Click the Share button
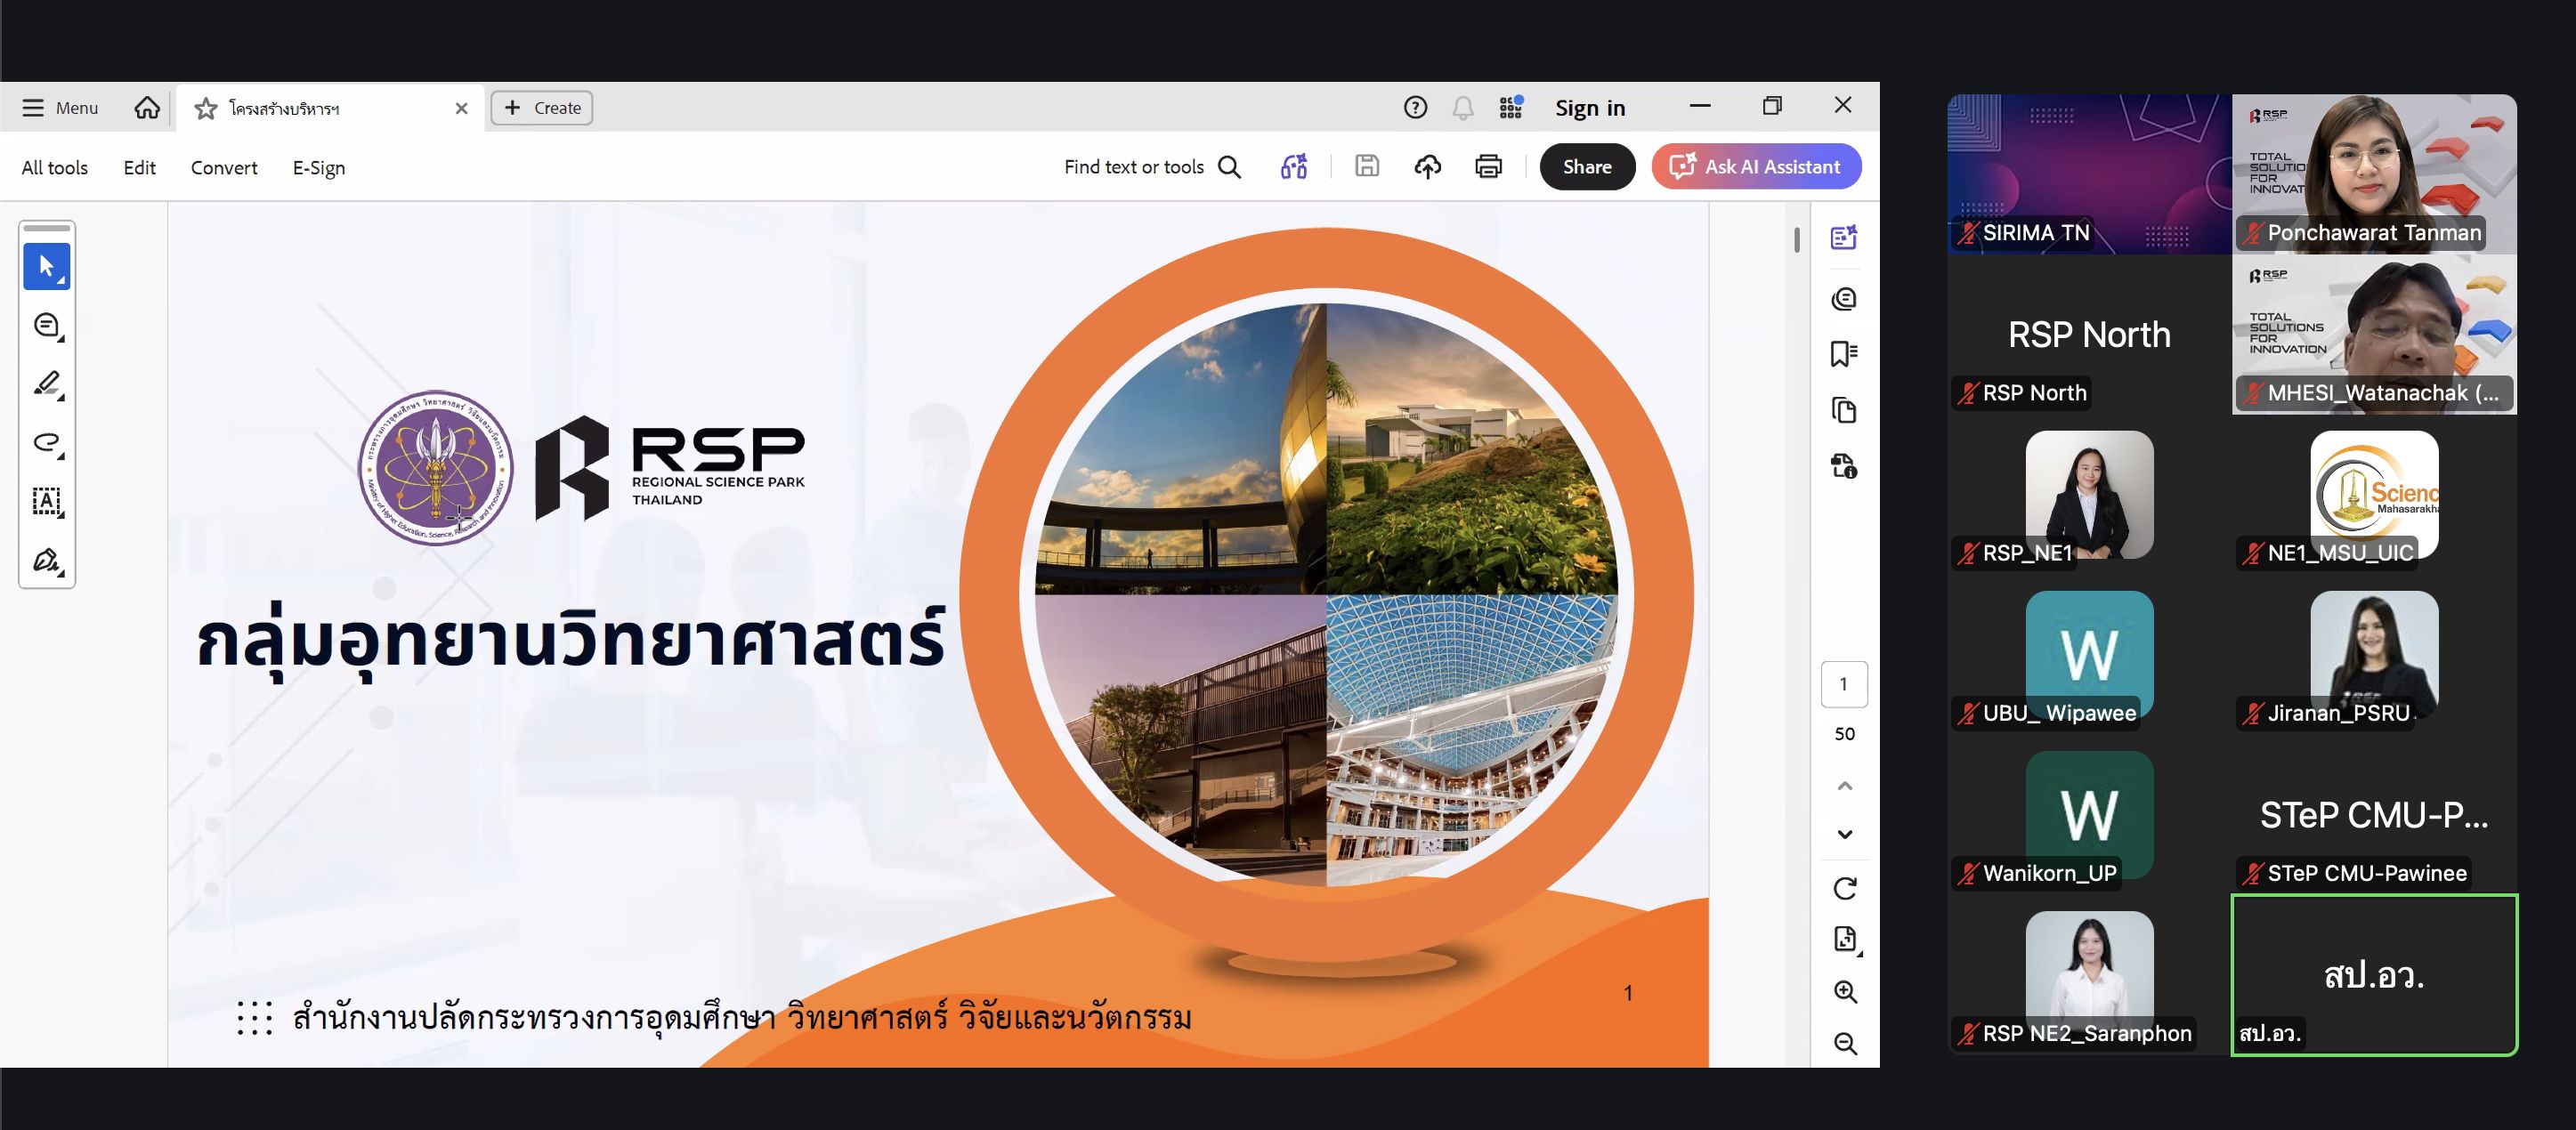Viewport: 2576px width, 1130px height. (x=1586, y=167)
